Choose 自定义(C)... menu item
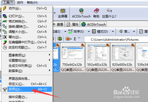 (27, 84)
